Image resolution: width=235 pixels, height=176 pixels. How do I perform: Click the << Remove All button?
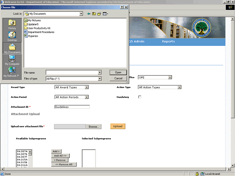[64, 164]
